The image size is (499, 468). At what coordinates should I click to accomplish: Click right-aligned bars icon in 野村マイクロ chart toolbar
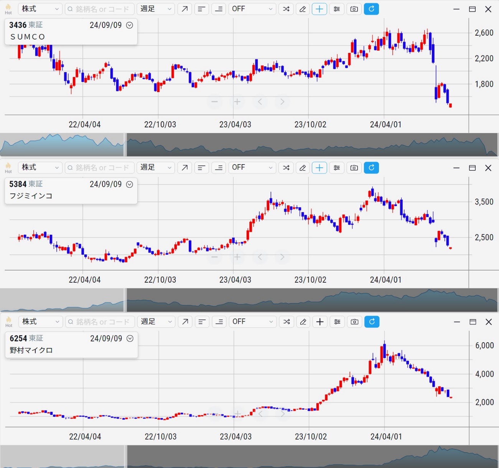(x=219, y=322)
